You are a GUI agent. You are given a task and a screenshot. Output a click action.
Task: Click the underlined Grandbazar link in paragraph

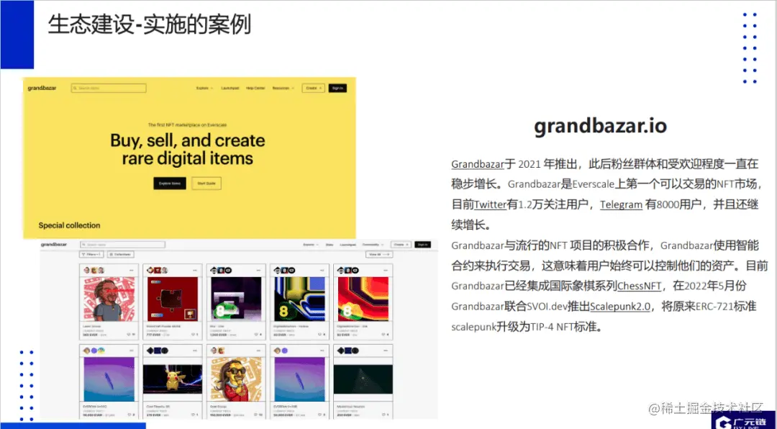[x=478, y=164]
